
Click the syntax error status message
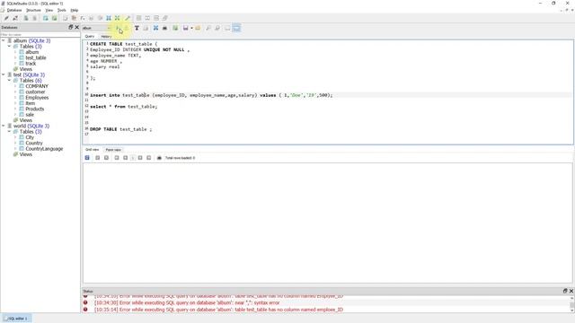point(187,303)
